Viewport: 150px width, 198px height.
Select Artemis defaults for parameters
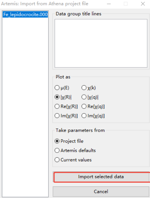[57, 151]
